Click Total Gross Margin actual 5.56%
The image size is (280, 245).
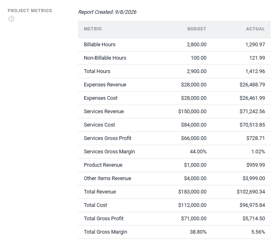click(258, 232)
